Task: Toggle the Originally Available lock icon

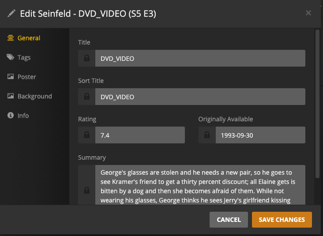Action: 207,135
